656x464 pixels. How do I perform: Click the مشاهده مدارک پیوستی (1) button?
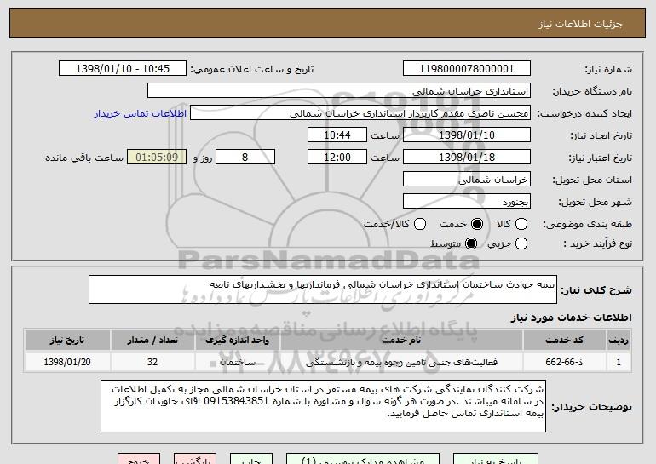coord(363,459)
